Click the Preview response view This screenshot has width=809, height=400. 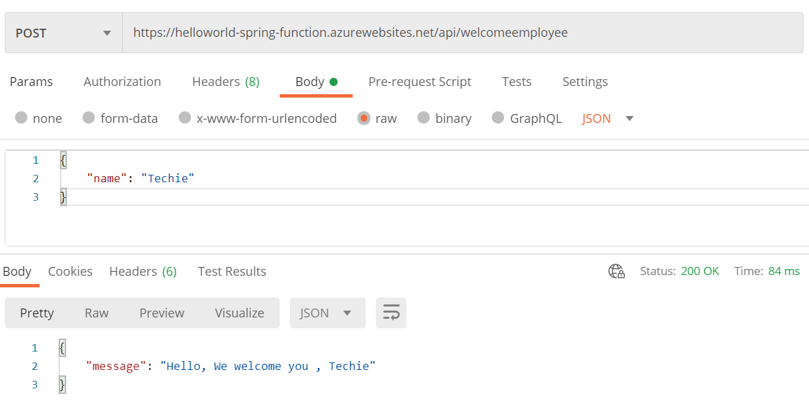[162, 313]
